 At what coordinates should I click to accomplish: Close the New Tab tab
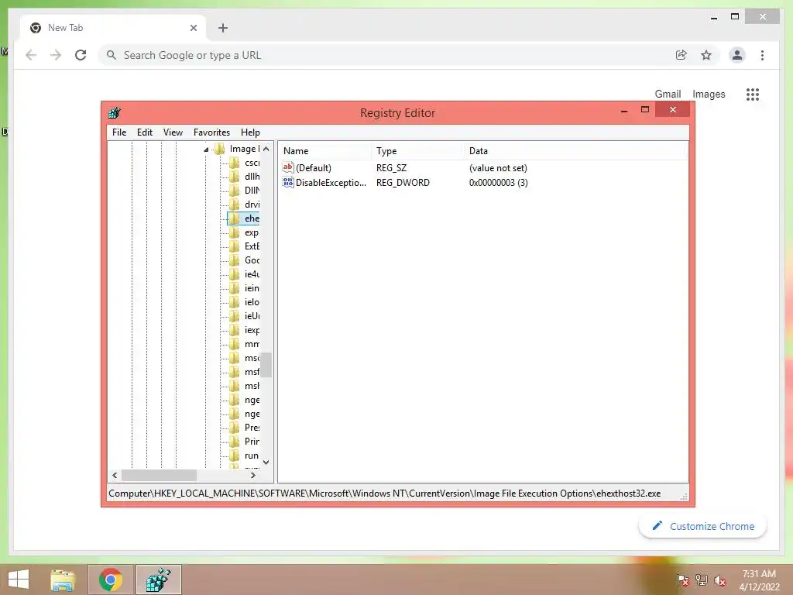point(193,28)
